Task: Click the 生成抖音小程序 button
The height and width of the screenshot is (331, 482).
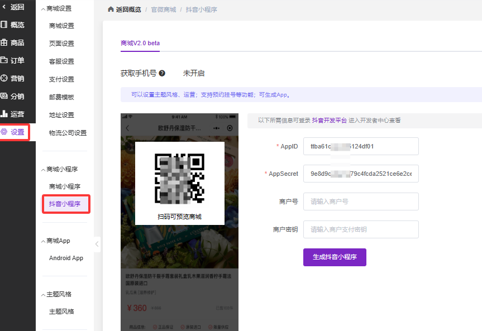Action: [335, 257]
